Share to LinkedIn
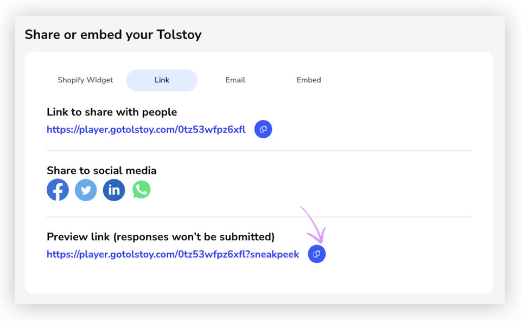Viewport: 521px width, 321px height. coord(114,190)
